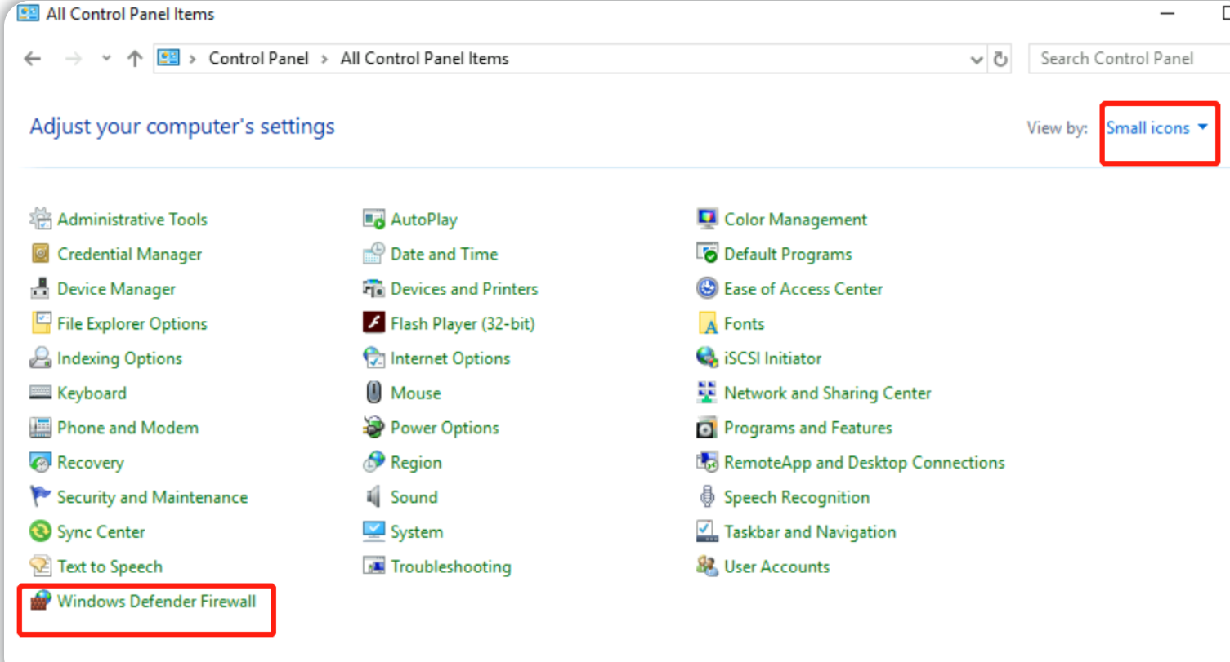Click the Indexing Options icon
The image size is (1230, 662).
pos(41,358)
